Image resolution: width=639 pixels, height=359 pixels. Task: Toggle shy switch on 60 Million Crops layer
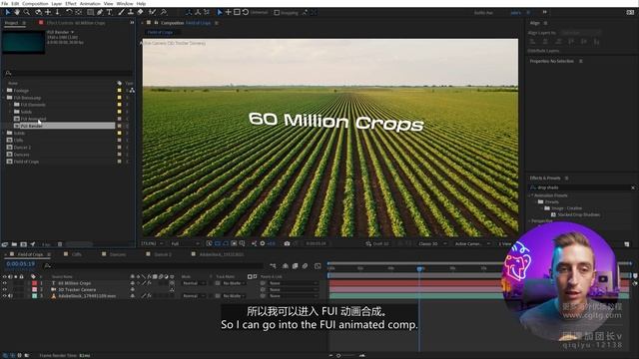coord(133,283)
